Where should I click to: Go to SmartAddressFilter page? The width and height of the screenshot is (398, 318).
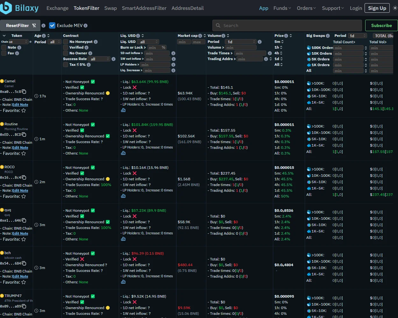[x=144, y=8]
